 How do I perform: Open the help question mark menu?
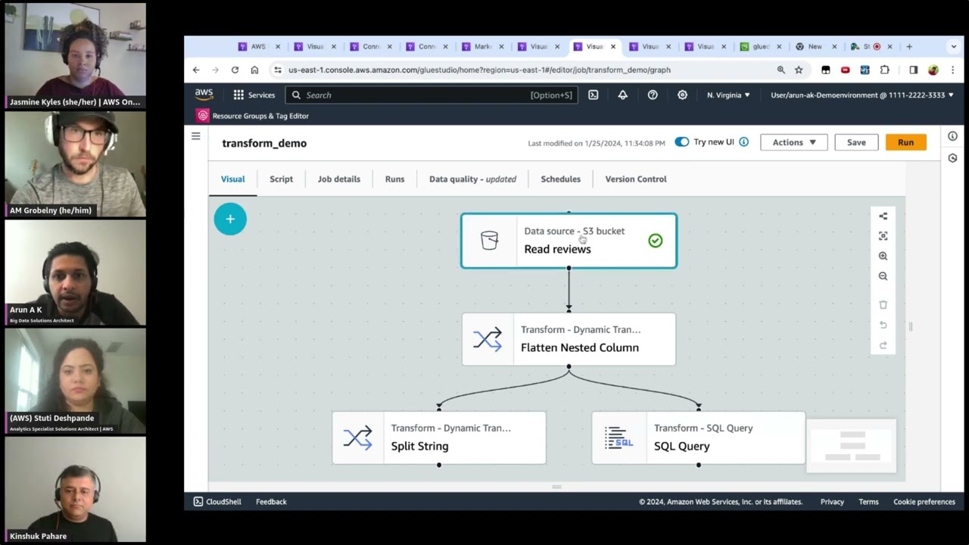(x=653, y=95)
